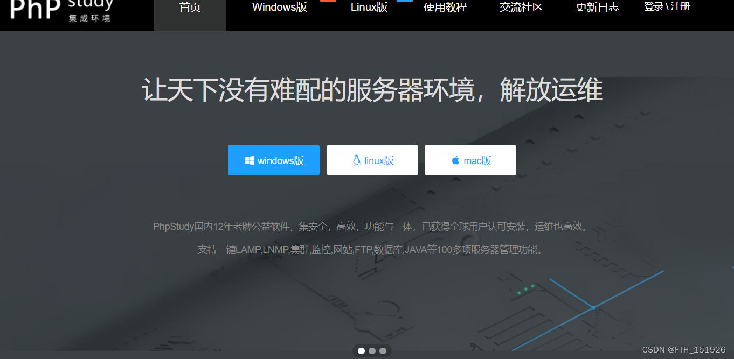This screenshot has height=359, width=734.
Task: Open the 交流社区 page
Action: [521, 8]
